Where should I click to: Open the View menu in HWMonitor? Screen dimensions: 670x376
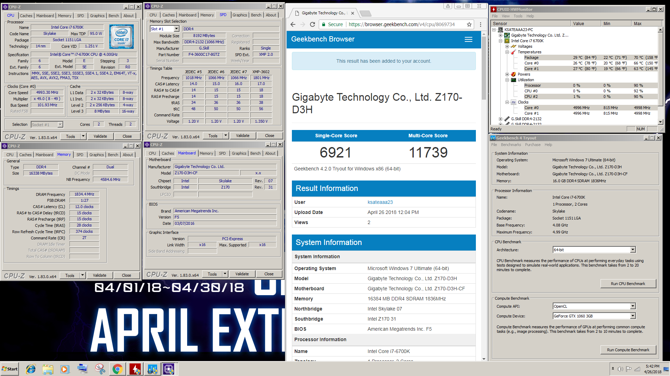coord(506,16)
